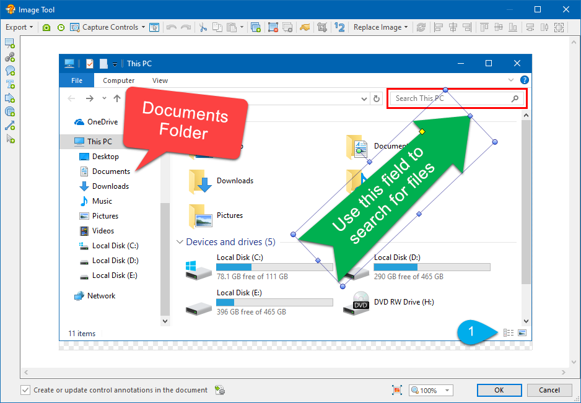The height and width of the screenshot is (403, 581).
Task: Click the settings icon beside the annotations checkbox
Action: click(220, 390)
